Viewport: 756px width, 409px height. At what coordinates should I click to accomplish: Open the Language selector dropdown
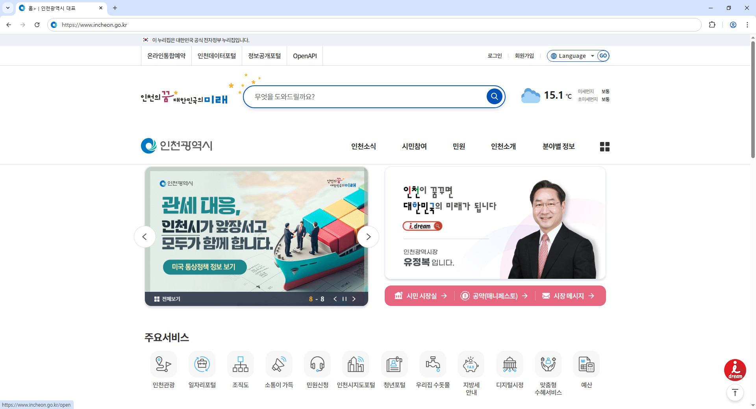coord(573,55)
